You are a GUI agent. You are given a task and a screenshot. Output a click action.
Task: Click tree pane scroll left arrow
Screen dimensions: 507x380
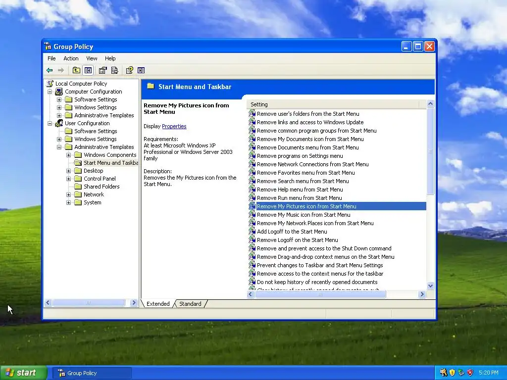pyautogui.click(x=48, y=302)
